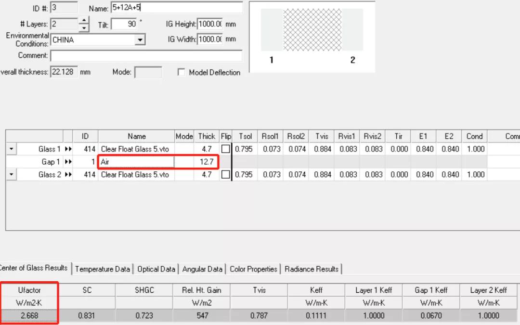Click the Name field containing 5+12A+5

click(176, 8)
